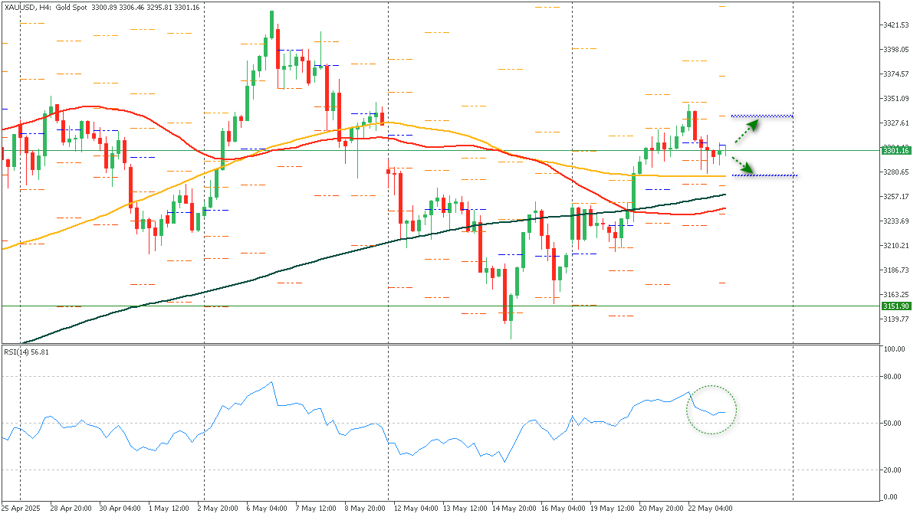
Task: Click the green dotted circle on RSI
Action: [x=711, y=410]
